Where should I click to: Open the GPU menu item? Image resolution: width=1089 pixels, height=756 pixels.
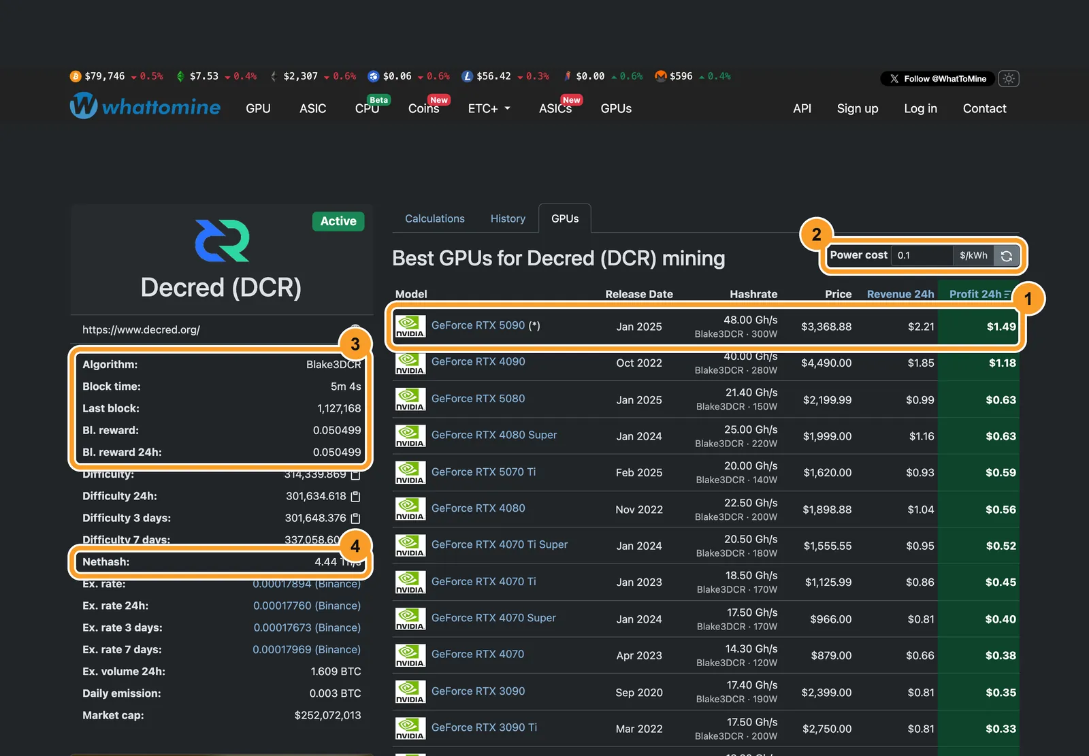pos(258,108)
